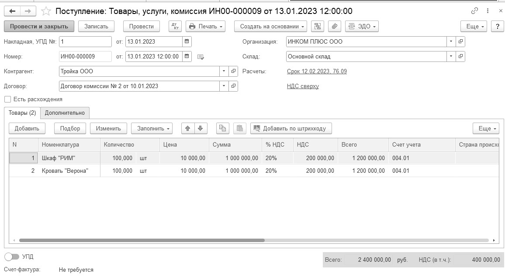Click the Количество column header
The height and width of the screenshot is (277, 505).
[x=130, y=145]
